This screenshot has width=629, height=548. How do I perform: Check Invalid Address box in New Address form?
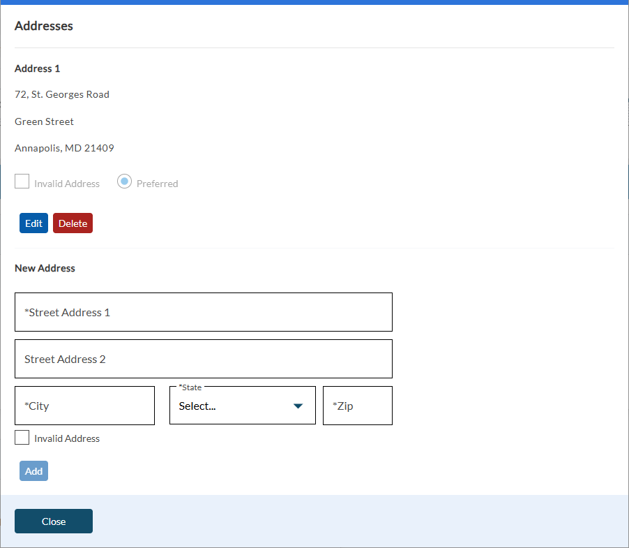point(22,438)
